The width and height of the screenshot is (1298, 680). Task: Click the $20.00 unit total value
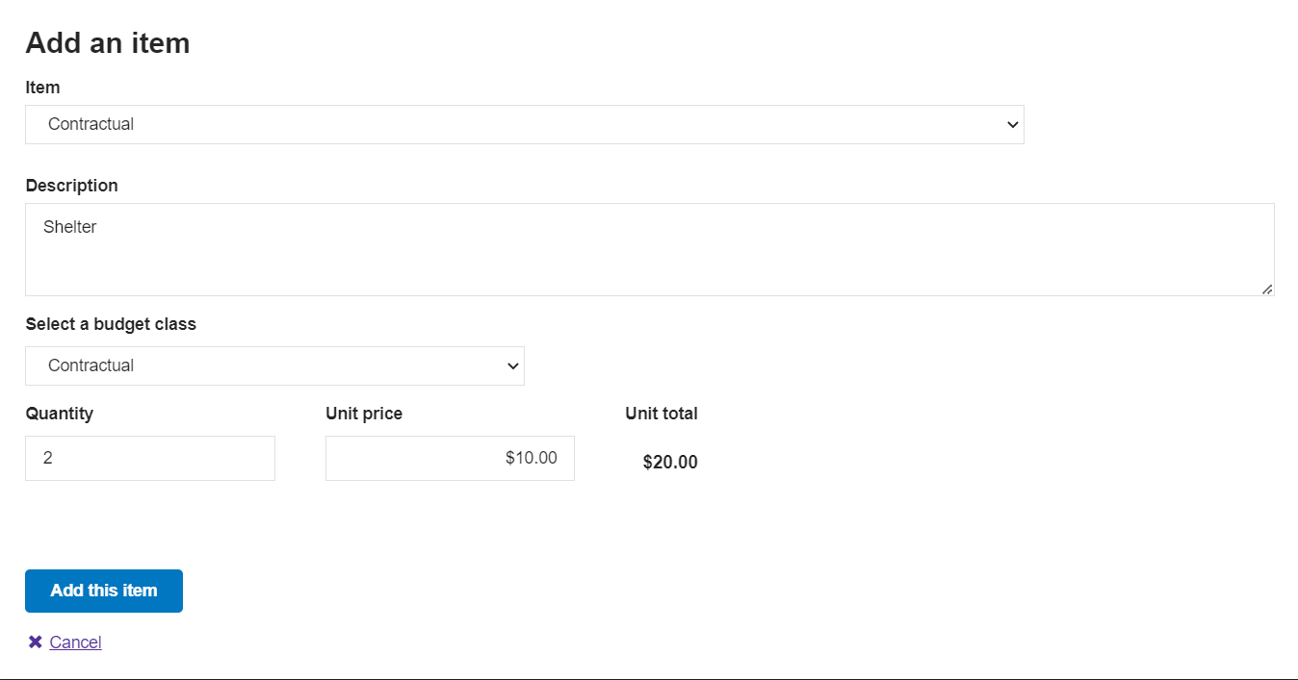670,463
